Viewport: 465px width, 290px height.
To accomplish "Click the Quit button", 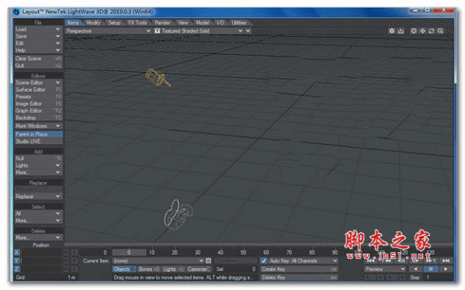I will [x=38, y=66].
